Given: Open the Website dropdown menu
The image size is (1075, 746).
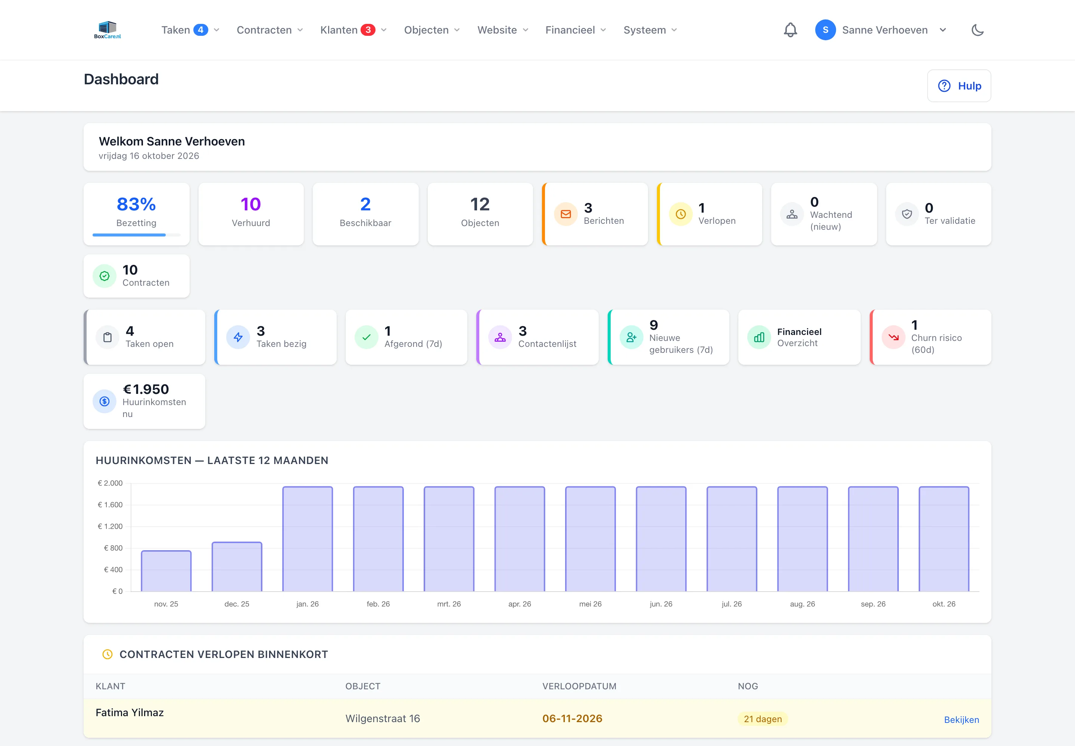Looking at the screenshot, I should 503,30.
